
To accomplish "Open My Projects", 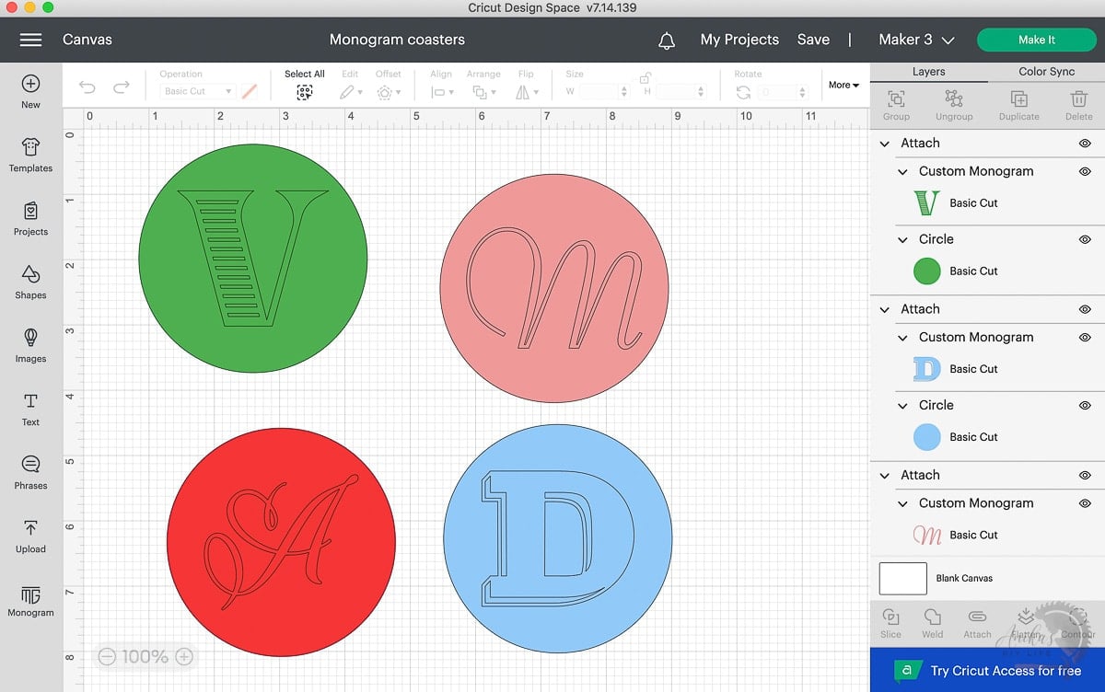I will tap(739, 40).
